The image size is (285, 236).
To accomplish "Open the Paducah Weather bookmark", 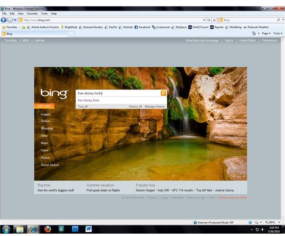I will pos(256,27).
